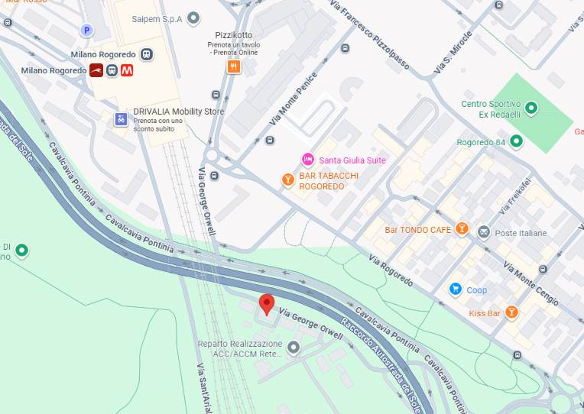Click the Saipem S.p.A marker icon
The height and width of the screenshot is (414, 584).
click(x=193, y=18)
